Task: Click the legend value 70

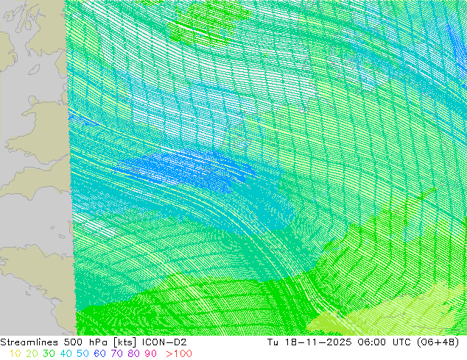Action: [x=116, y=354]
